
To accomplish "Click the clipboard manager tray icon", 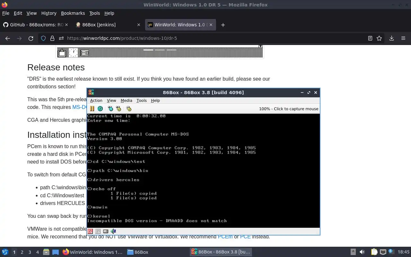I will coord(374,252).
